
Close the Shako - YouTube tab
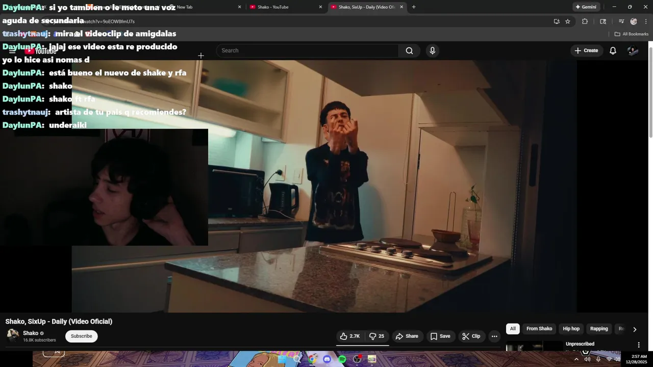point(320,7)
